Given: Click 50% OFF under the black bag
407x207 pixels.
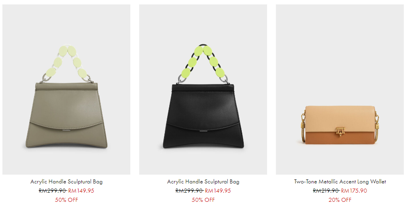Looking at the screenshot, I should (203, 200).
